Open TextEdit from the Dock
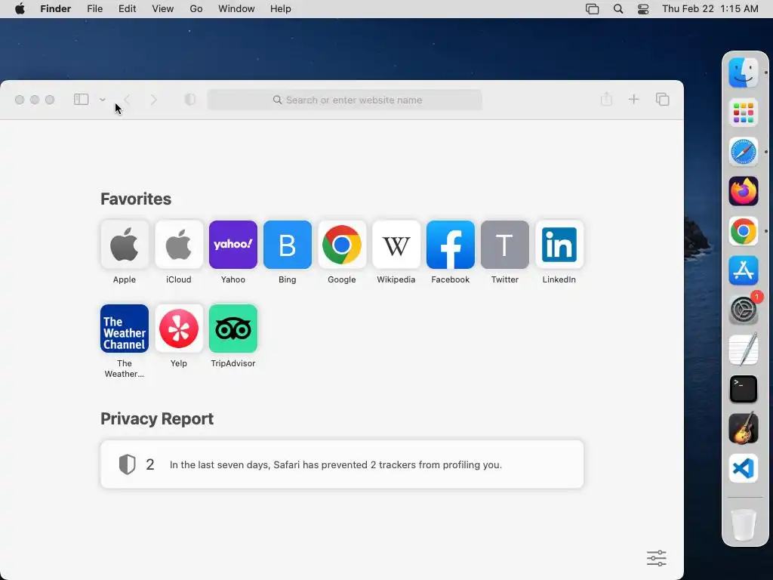773x580 pixels. (744, 349)
